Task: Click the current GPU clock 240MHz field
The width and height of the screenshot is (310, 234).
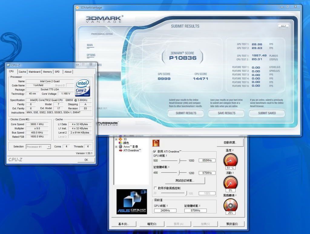Action: [x=165, y=211]
